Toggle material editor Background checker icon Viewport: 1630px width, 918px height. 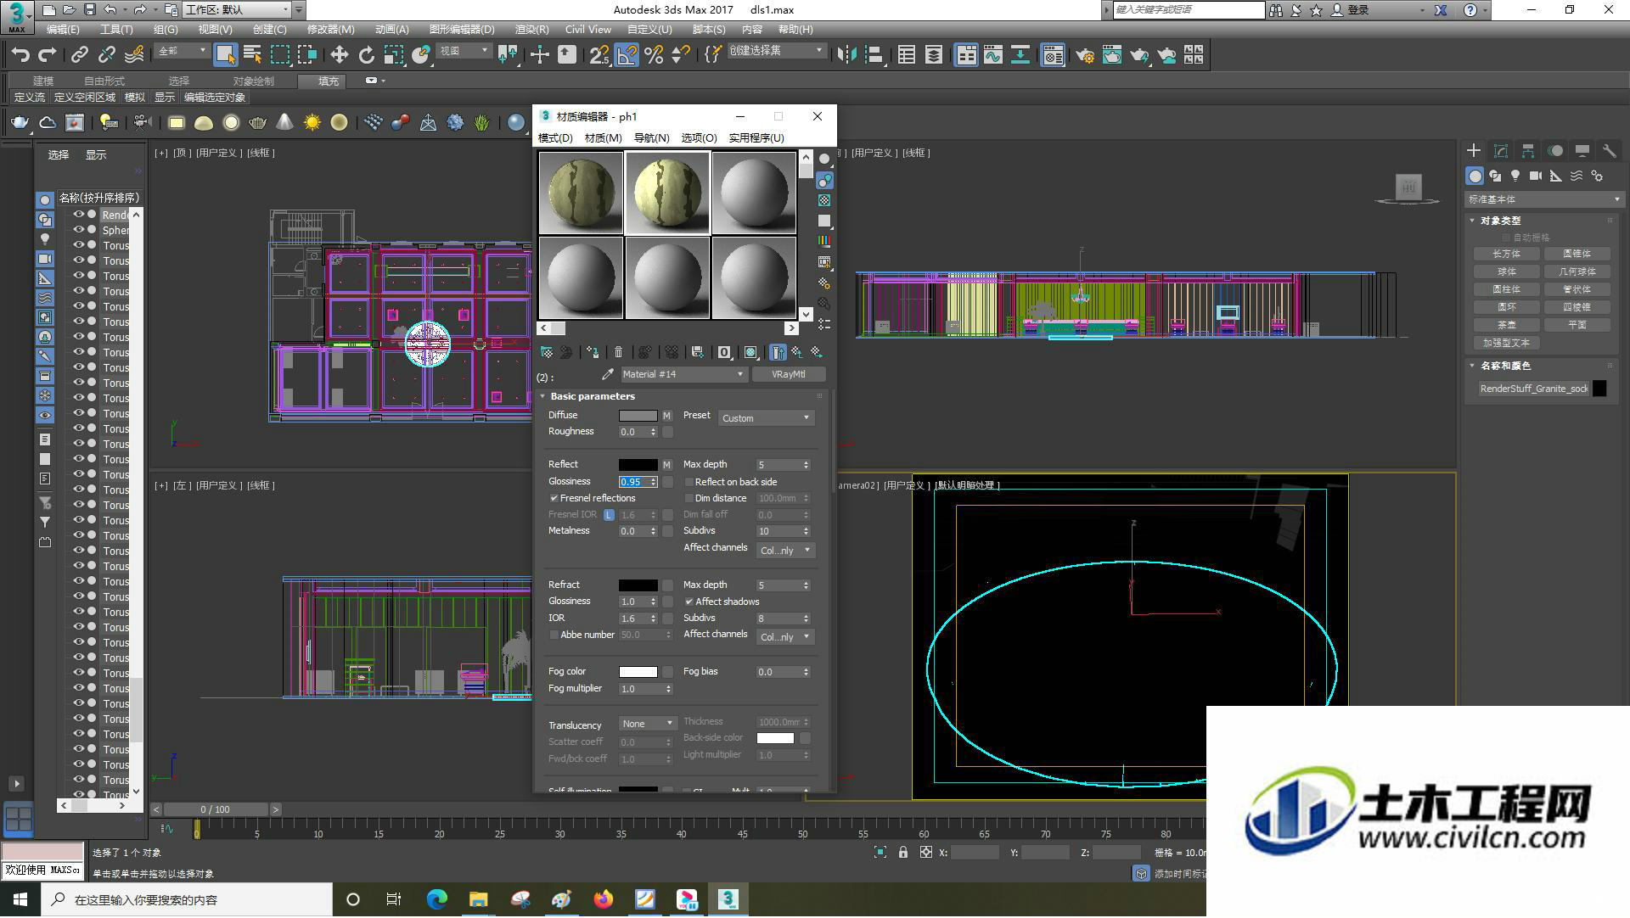click(824, 200)
